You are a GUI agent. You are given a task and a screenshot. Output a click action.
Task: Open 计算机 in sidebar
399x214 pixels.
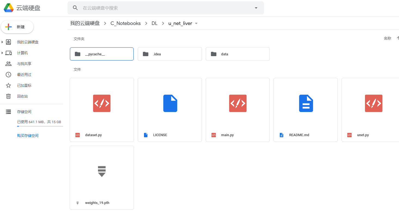coord(23,53)
